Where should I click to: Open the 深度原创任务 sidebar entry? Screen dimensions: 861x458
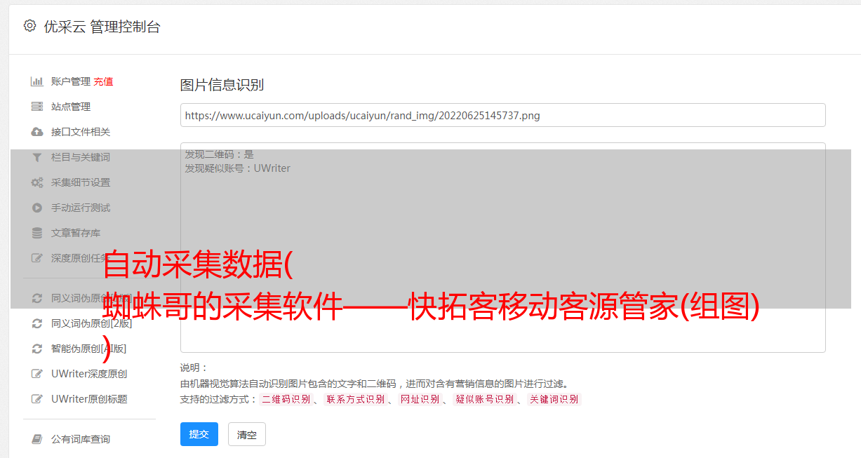click(x=81, y=258)
